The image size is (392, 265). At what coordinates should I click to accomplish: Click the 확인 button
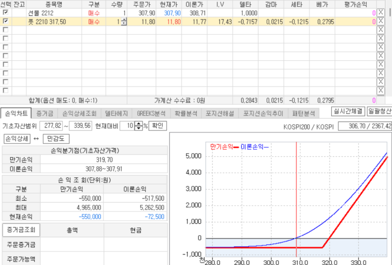point(158,126)
